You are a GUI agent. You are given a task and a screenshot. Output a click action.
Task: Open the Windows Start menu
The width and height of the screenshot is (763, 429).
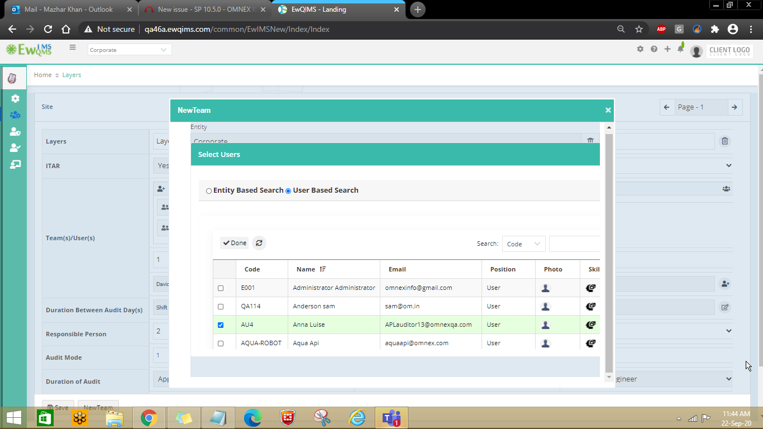14,417
